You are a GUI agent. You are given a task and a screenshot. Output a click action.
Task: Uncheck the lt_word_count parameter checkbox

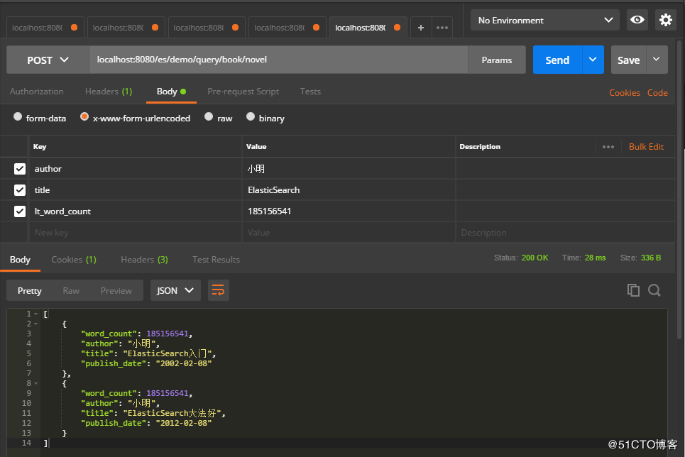pyautogui.click(x=20, y=211)
